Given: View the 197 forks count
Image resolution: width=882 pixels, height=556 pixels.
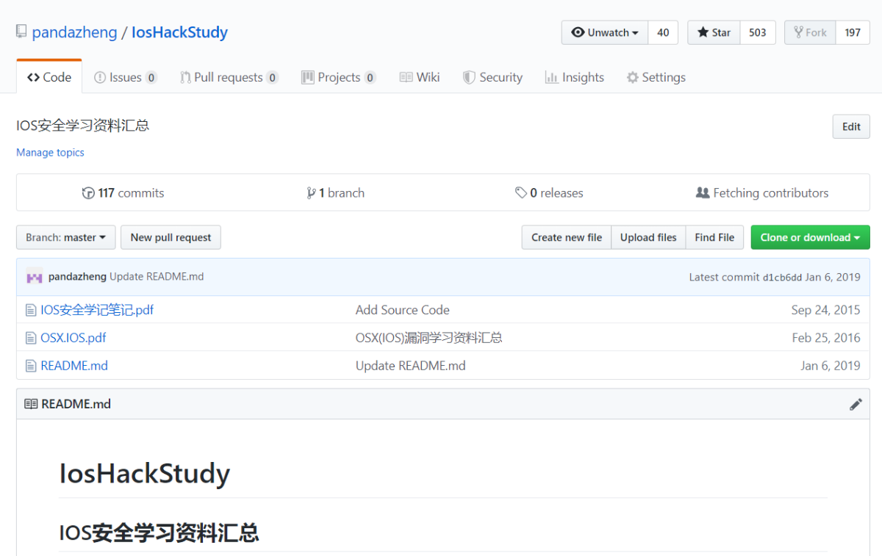Looking at the screenshot, I should pos(853,32).
